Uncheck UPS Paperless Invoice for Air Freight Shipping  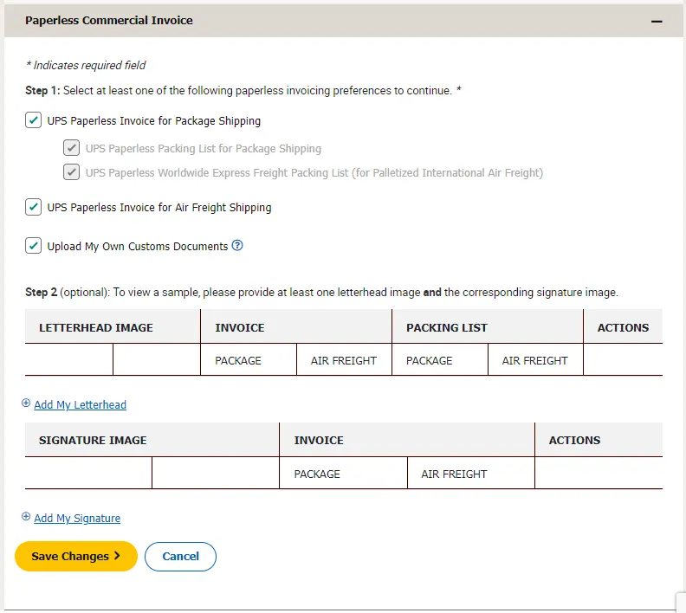click(x=34, y=207)
